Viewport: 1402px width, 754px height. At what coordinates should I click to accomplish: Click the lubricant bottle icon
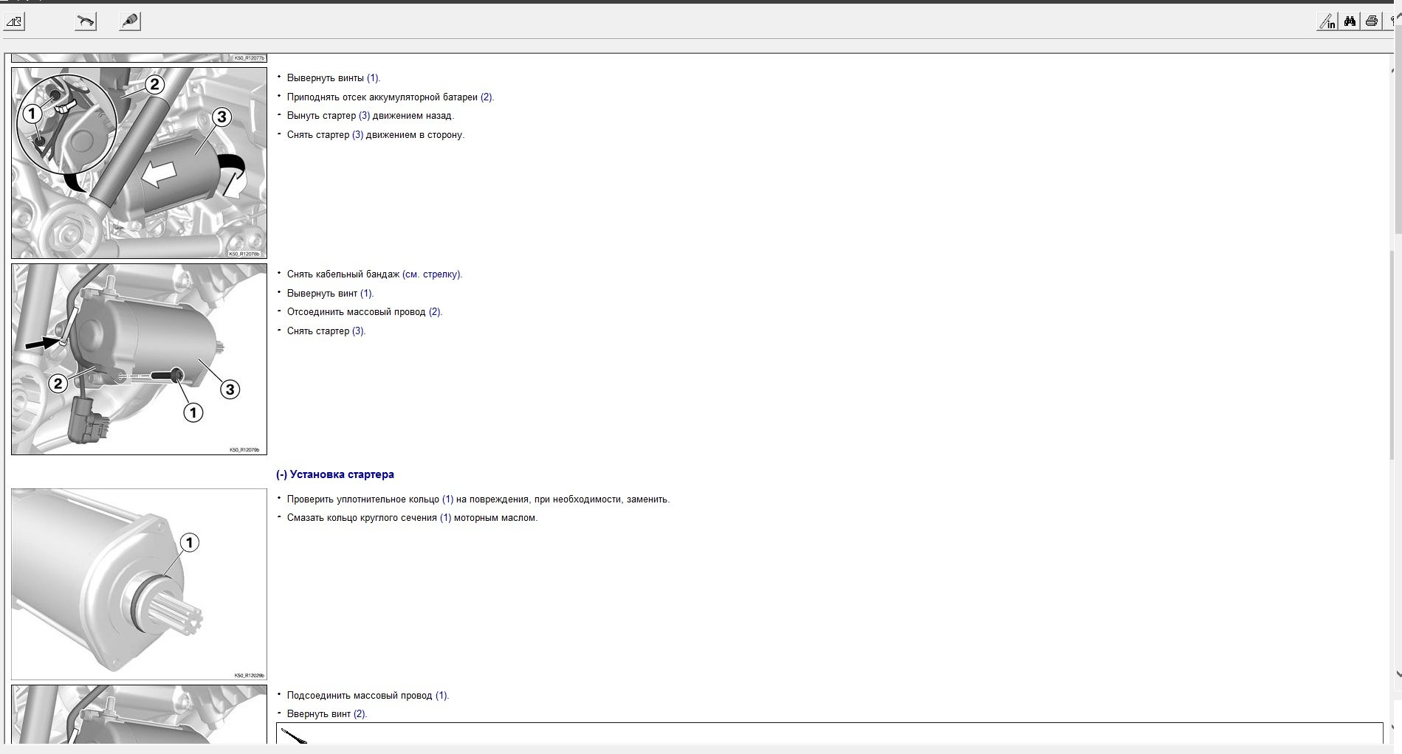(x=130, y=21)
